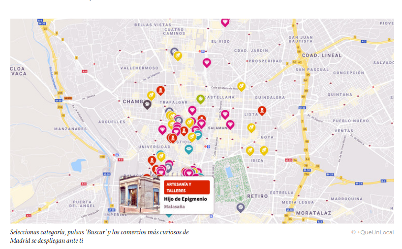Click the SAN PASCUAL label
402x249 pixels.
312,70
